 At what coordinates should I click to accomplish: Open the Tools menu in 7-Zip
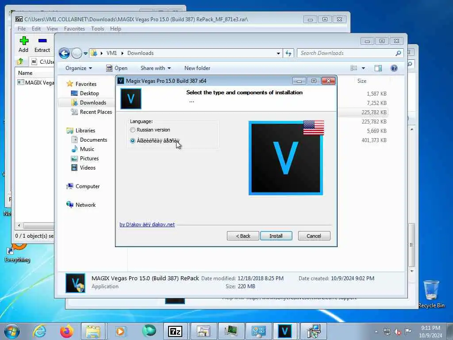tap(98, 29)
